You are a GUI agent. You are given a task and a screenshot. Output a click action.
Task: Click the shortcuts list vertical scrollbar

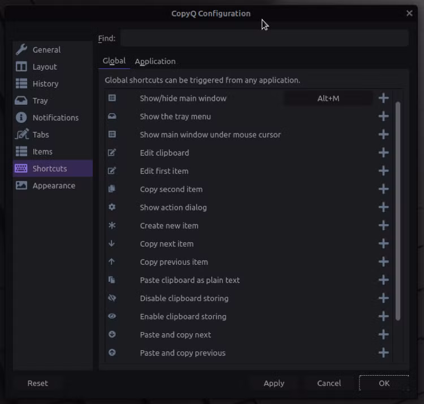click(x=397, y=211)
